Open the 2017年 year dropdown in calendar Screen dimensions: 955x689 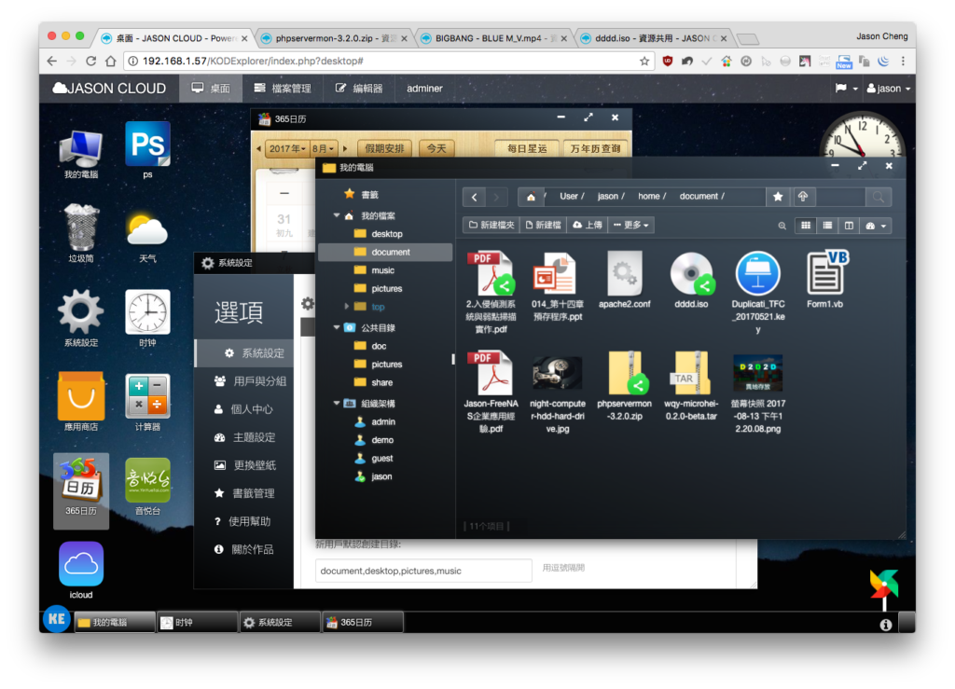(287, 148)
